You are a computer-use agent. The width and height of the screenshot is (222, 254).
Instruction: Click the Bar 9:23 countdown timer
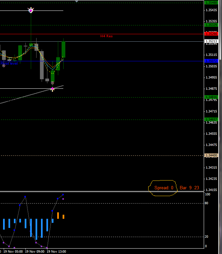pyautogui.click(x=189, y=188)
